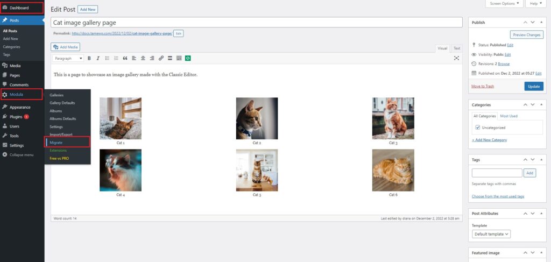Insert or edit link icon
Screen dimensions: 551x262
pyautogui.click(x=161, y=58)
